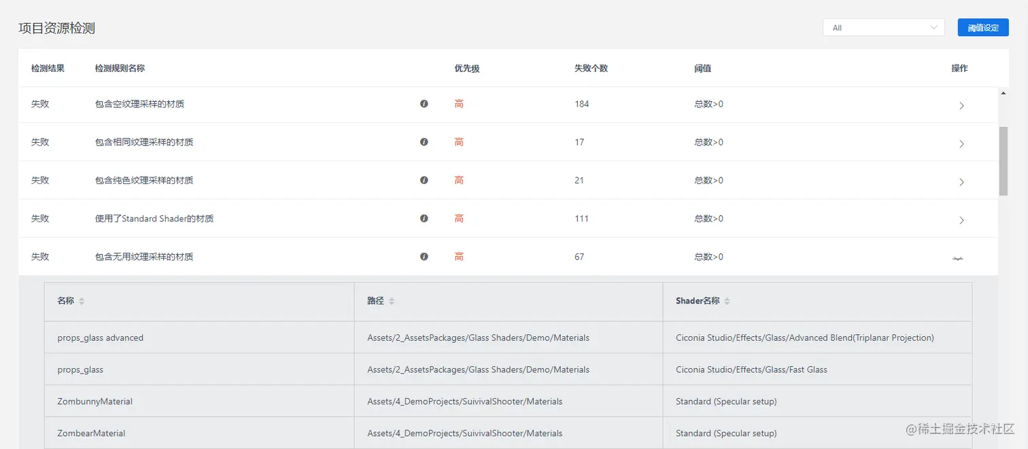The height and width of the screenshot is (449, 1028).
Task: Click the 阈值 column header
Action: [x=702, y=69]
